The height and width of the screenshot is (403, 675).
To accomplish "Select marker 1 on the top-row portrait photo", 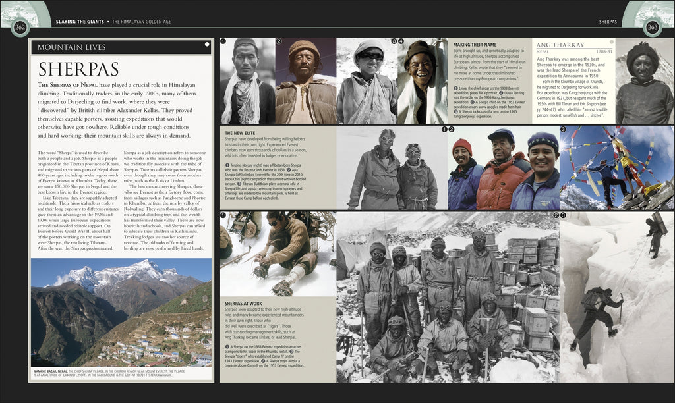I will point(223,41).
